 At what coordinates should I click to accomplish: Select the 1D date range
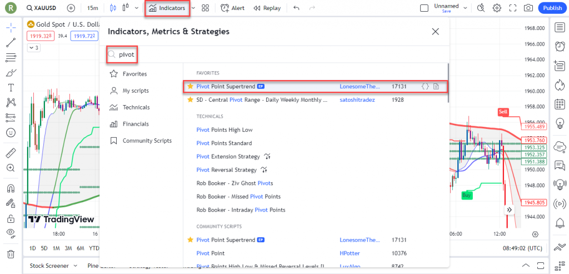coord(33,248)
